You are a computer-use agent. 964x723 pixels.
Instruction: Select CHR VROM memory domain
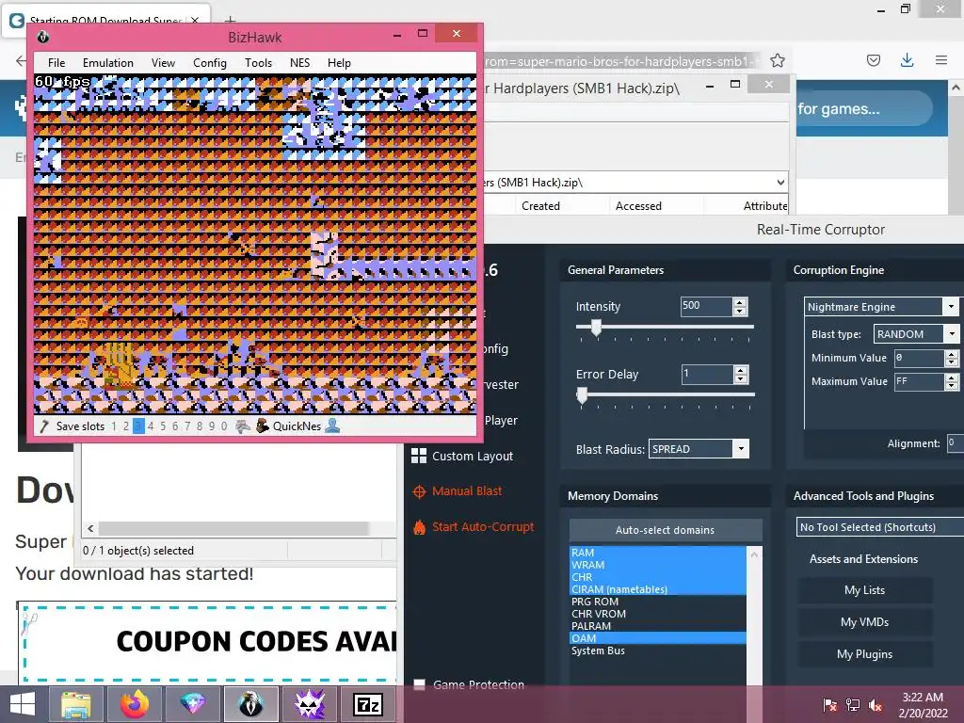[658, 614]
